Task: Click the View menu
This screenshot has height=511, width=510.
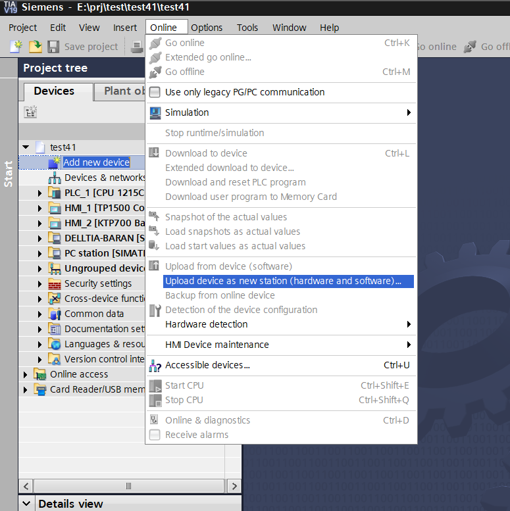Action: coord(89,28)
